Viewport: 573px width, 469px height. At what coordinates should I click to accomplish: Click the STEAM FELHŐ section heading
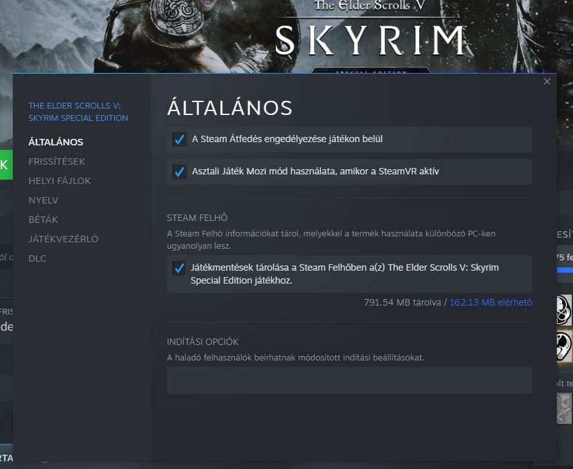[x=197, y=218]
